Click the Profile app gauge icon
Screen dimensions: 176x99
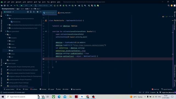(x=70, y=5)
